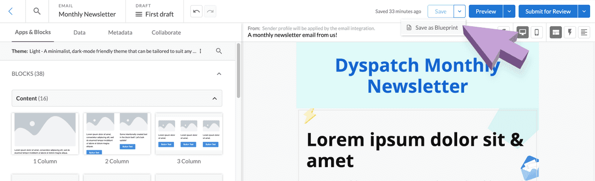Select the 3 Column block thumbnail

[x=189, y=133]
